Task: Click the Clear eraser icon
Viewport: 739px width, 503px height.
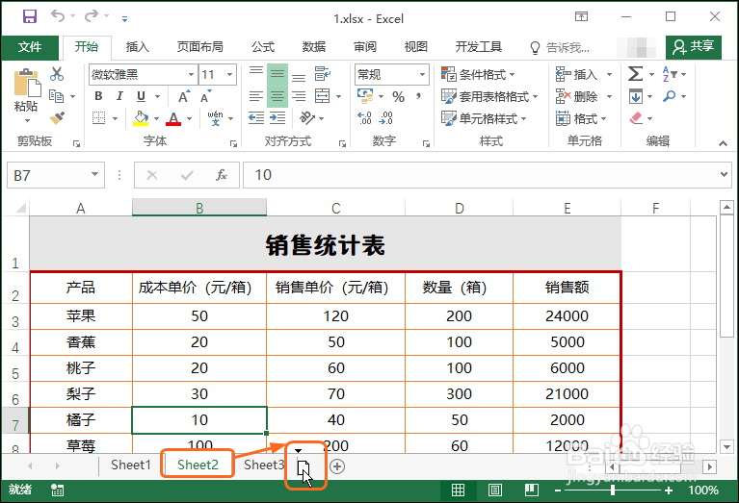Action: (636, 118)
